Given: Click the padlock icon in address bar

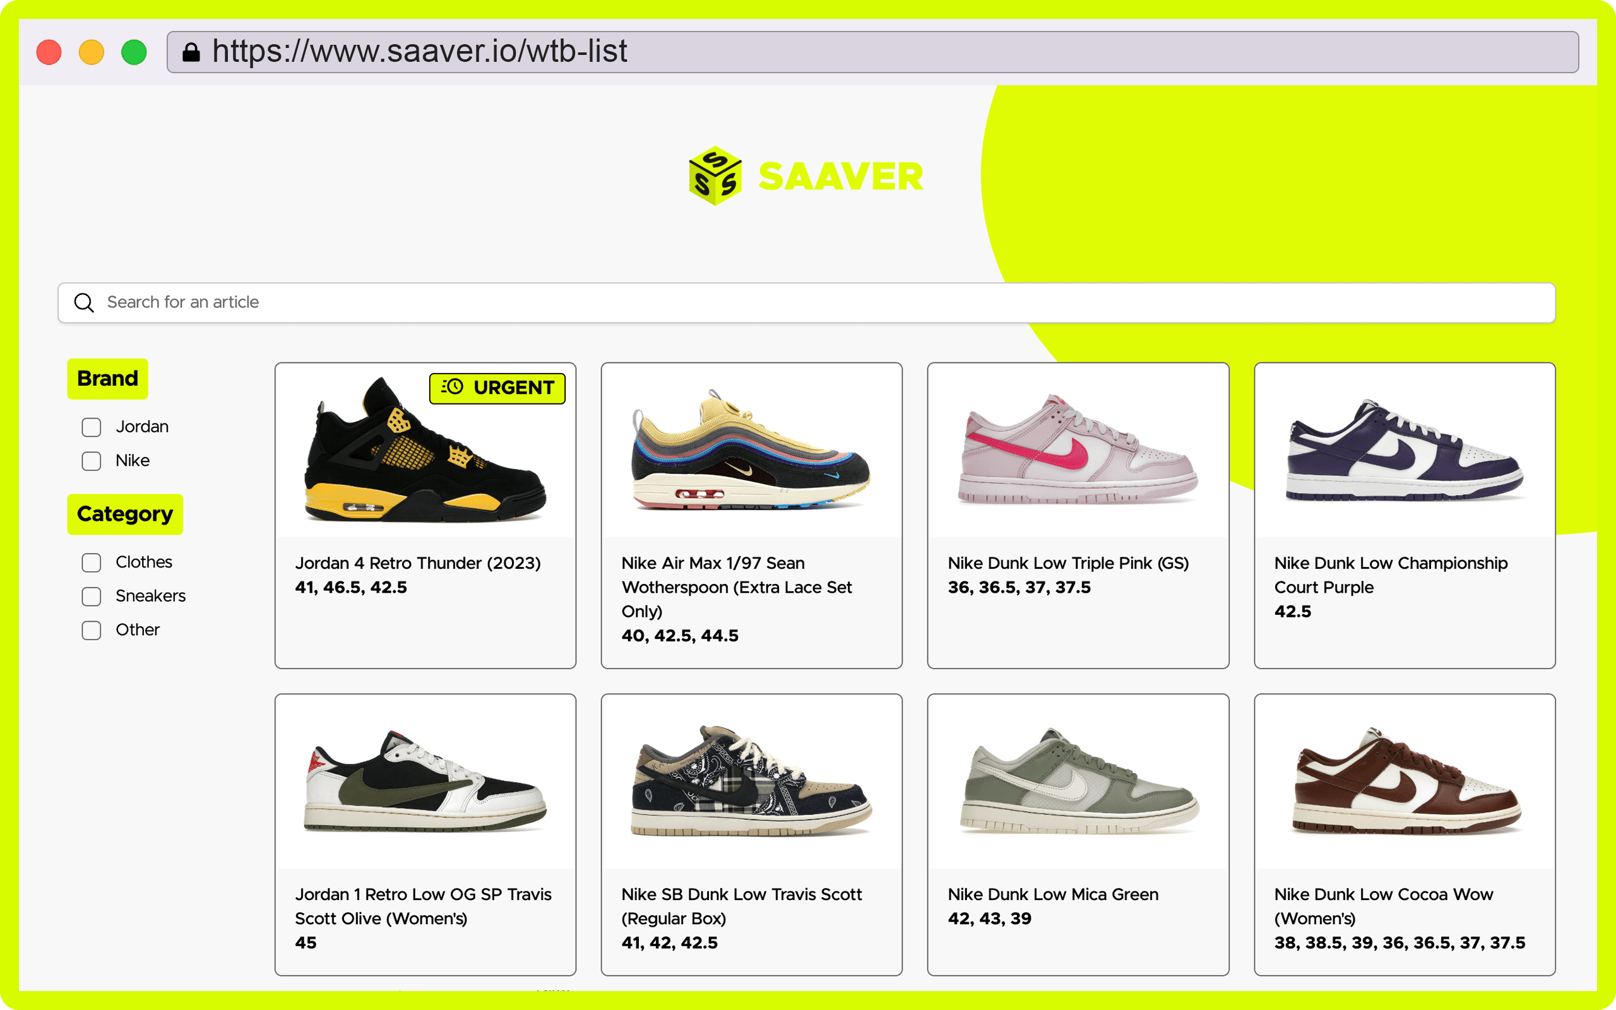Looking at the screenshot, I should [191, 52].
